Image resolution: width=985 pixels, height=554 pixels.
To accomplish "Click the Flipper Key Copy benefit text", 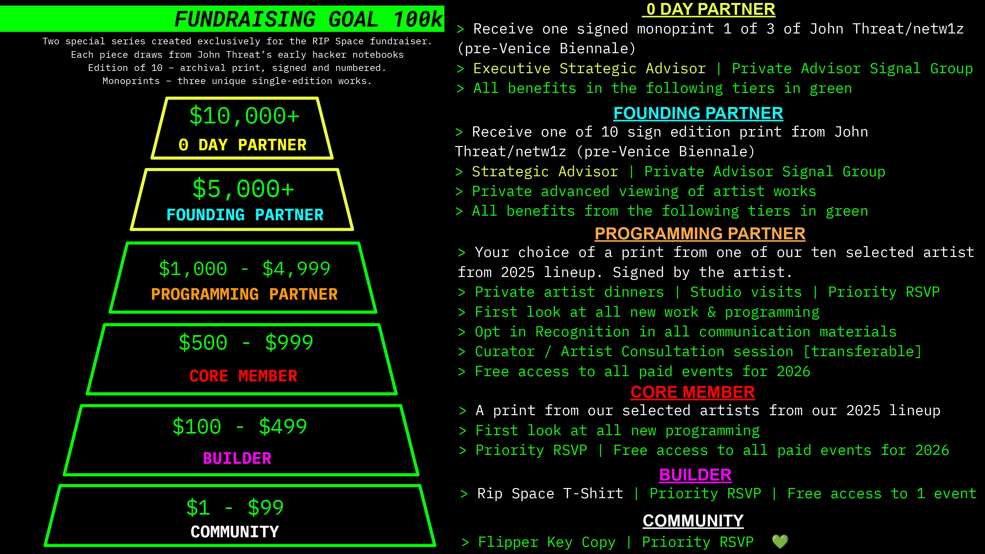I will click(546, 542).
